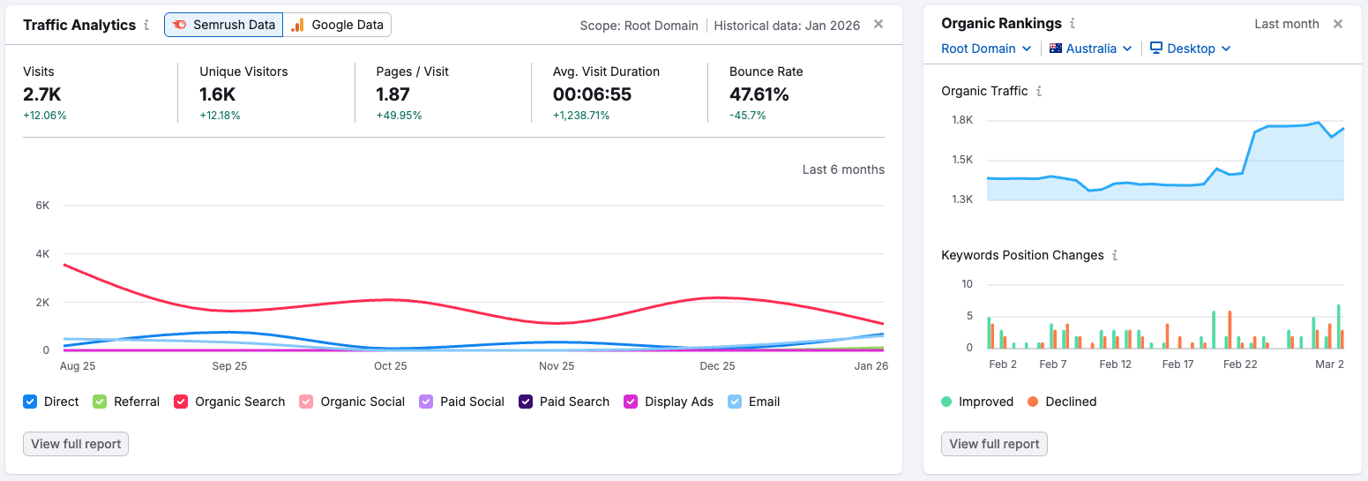1368x481 pixels.
Task: Click info icon beside Organic Rankings title
Action: [1073, 24]
